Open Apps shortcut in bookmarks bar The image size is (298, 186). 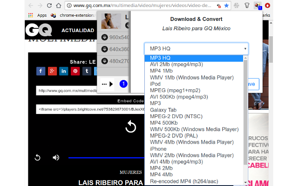point(37,15)
